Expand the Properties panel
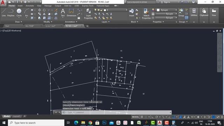The width and height of the screenshot is (224, 126). click(159, 22)
